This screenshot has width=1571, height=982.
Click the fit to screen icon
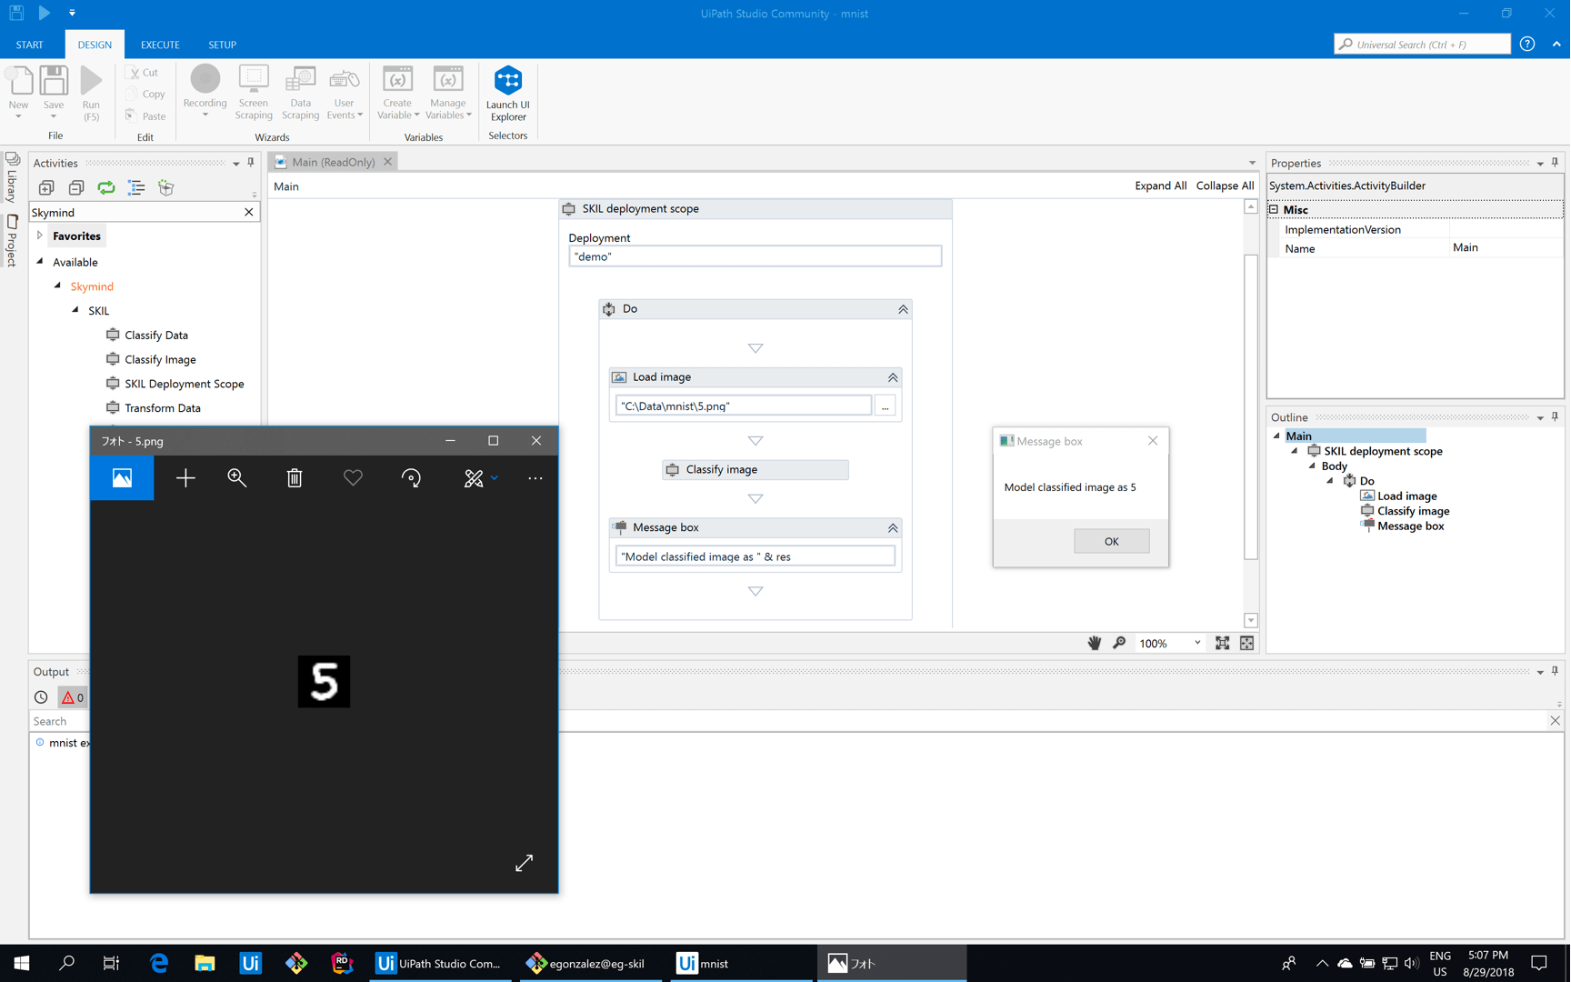click(1222, 643)
